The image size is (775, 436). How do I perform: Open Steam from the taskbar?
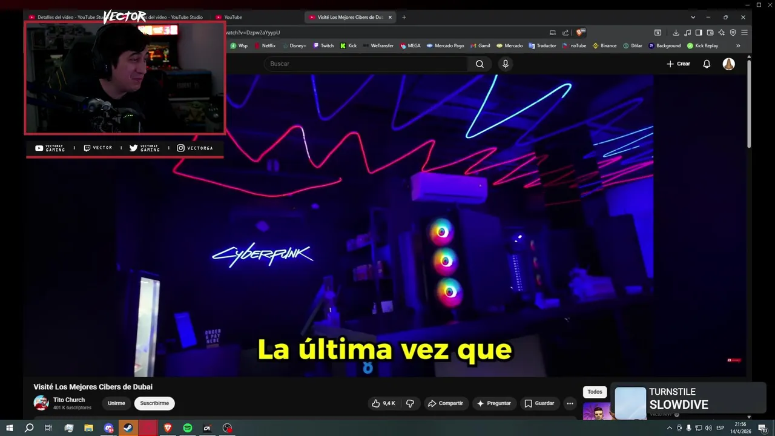point(128,428)
